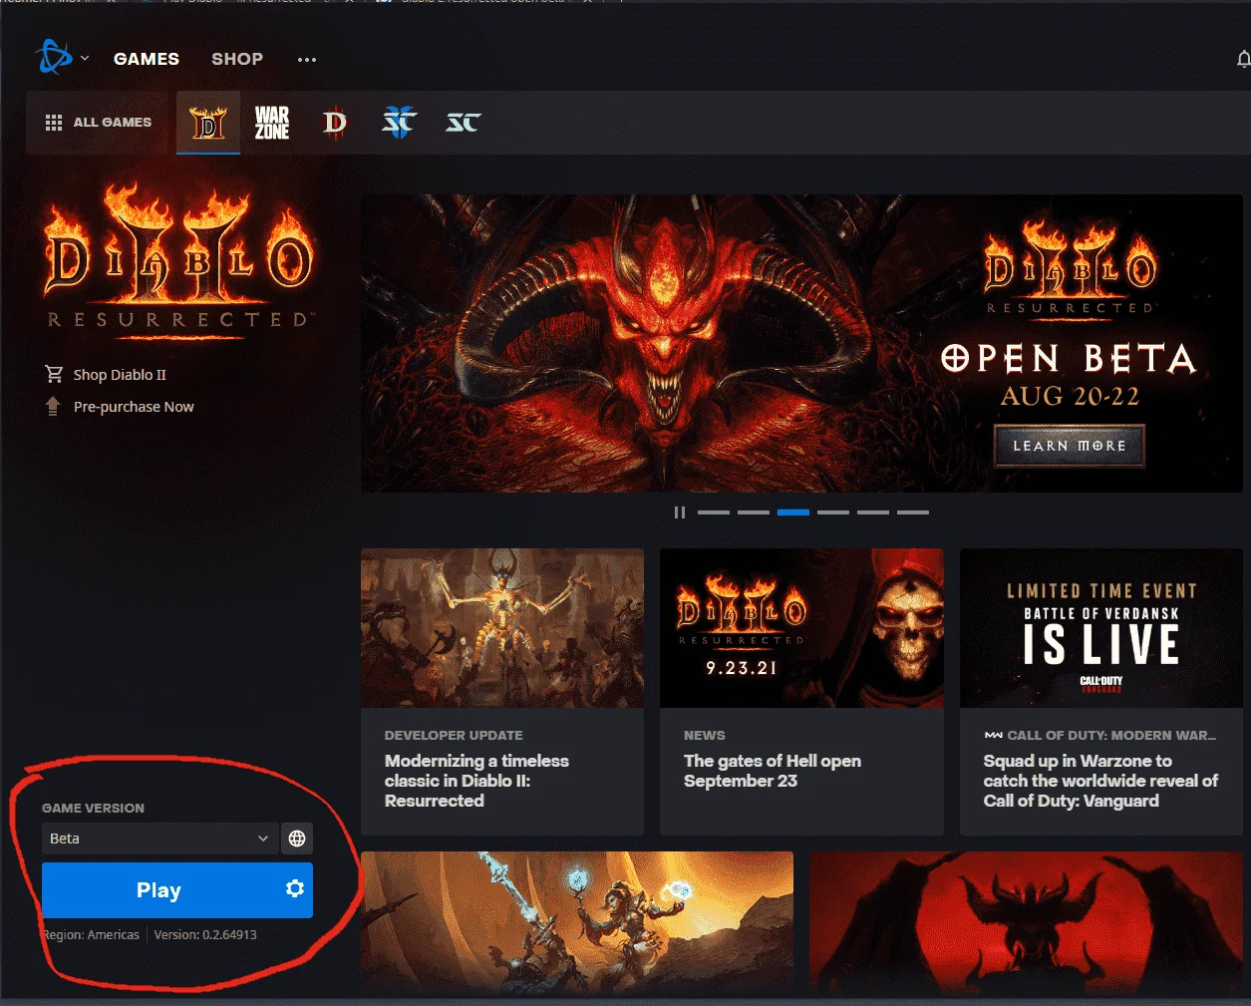
Task: Jump to fifth carousel slide indicator
Action: 873,512
